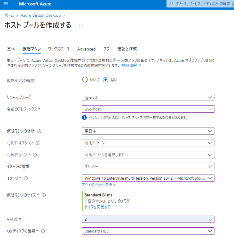Click the 1 個の vCPU、2 GiB のメモリ text
Screen dimensions: 234x237
[107, 201]
